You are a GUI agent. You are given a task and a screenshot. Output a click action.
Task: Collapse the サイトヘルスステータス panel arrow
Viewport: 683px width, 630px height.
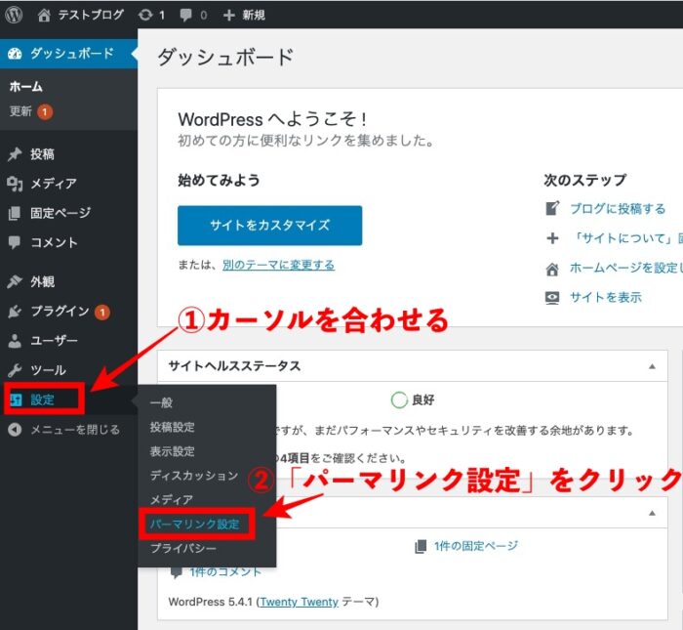pos(652,366)
